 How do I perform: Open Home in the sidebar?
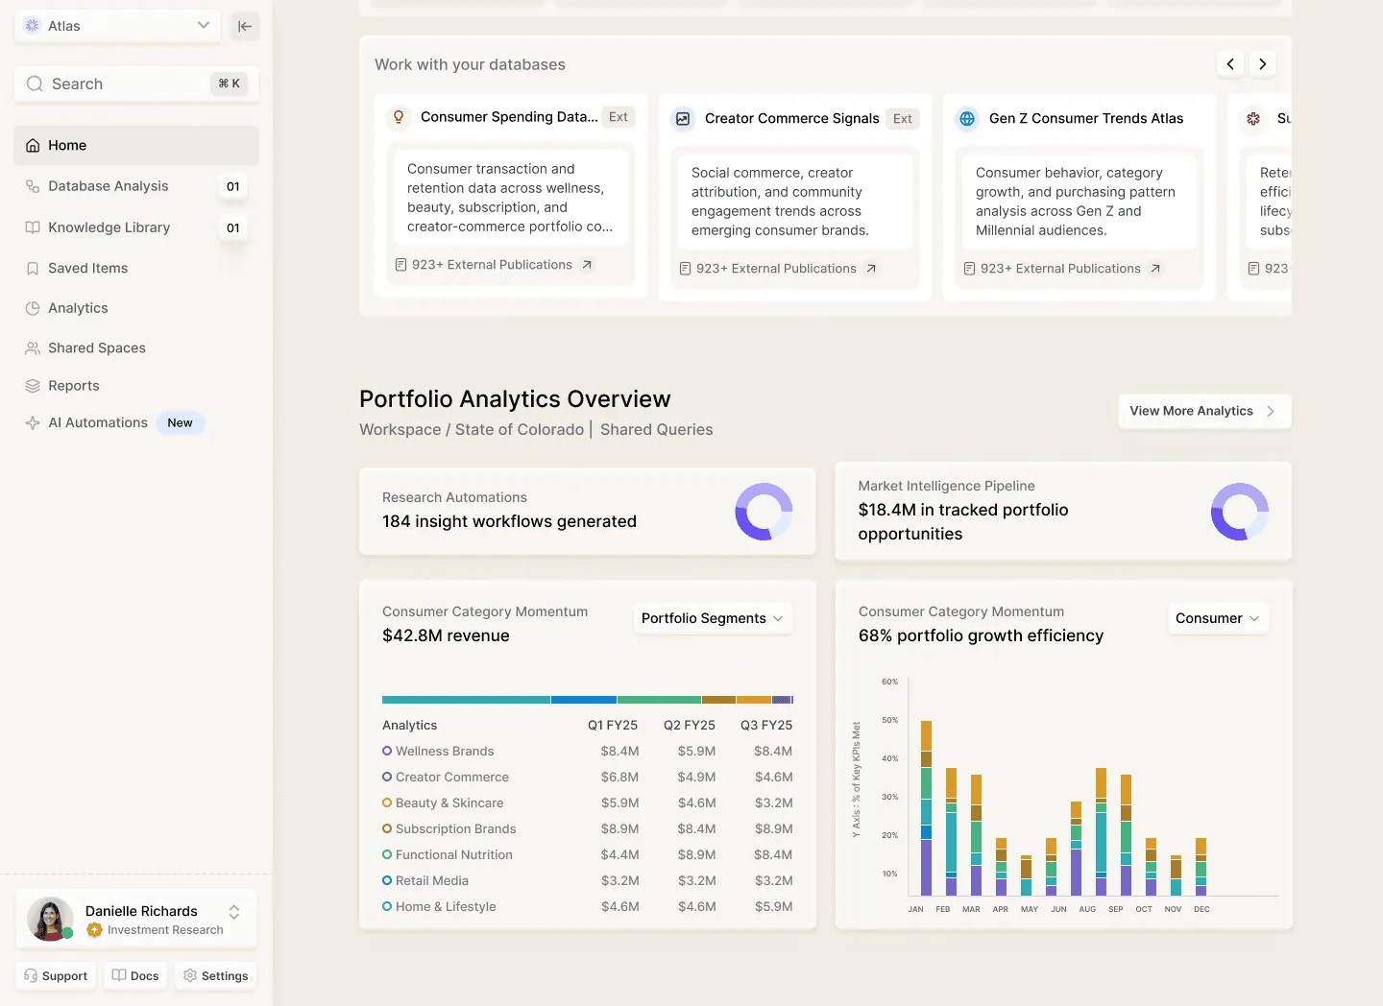(136, 145)
